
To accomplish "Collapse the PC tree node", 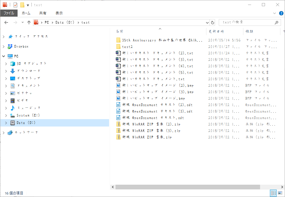I will [3, 56].
